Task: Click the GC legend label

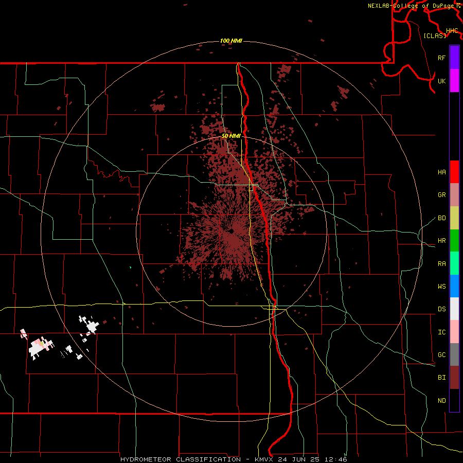Action: [x=441, y=355]
